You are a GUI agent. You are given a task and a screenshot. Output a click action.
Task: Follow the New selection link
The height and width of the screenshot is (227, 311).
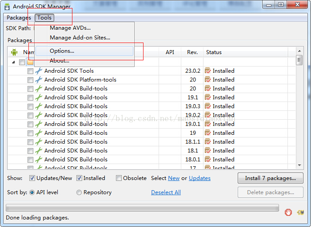[x=174, y=178]
